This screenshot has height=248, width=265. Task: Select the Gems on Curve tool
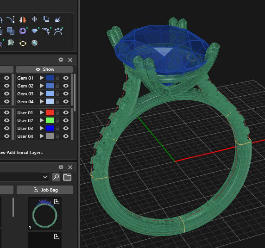(x=47, y=31)
